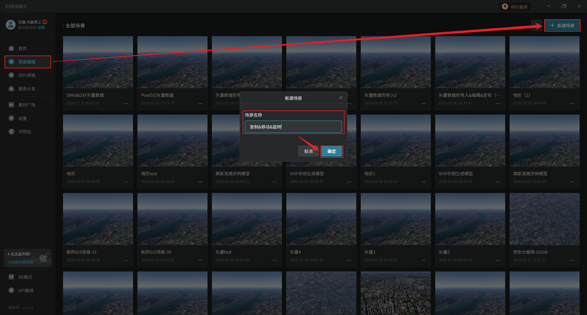
Task: Click the 新建场景 button at top right
Action: point(562,26)
